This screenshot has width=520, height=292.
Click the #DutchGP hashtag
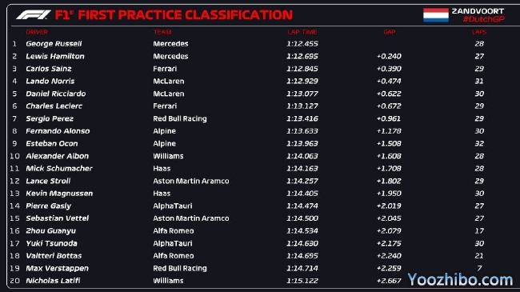coord(483,19)
